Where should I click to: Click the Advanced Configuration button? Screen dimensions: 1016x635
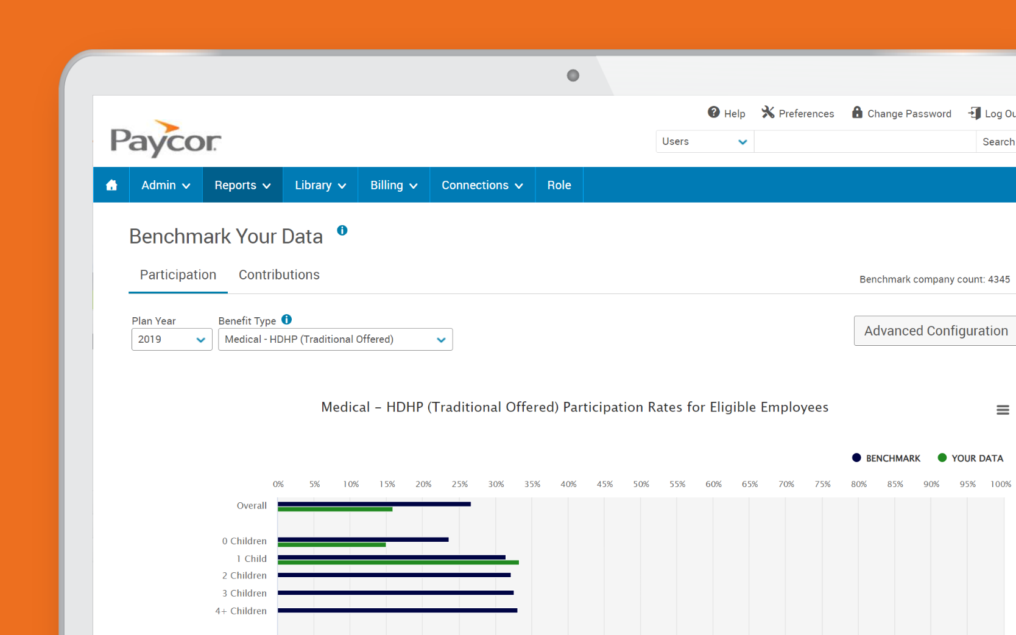[936, 331]
